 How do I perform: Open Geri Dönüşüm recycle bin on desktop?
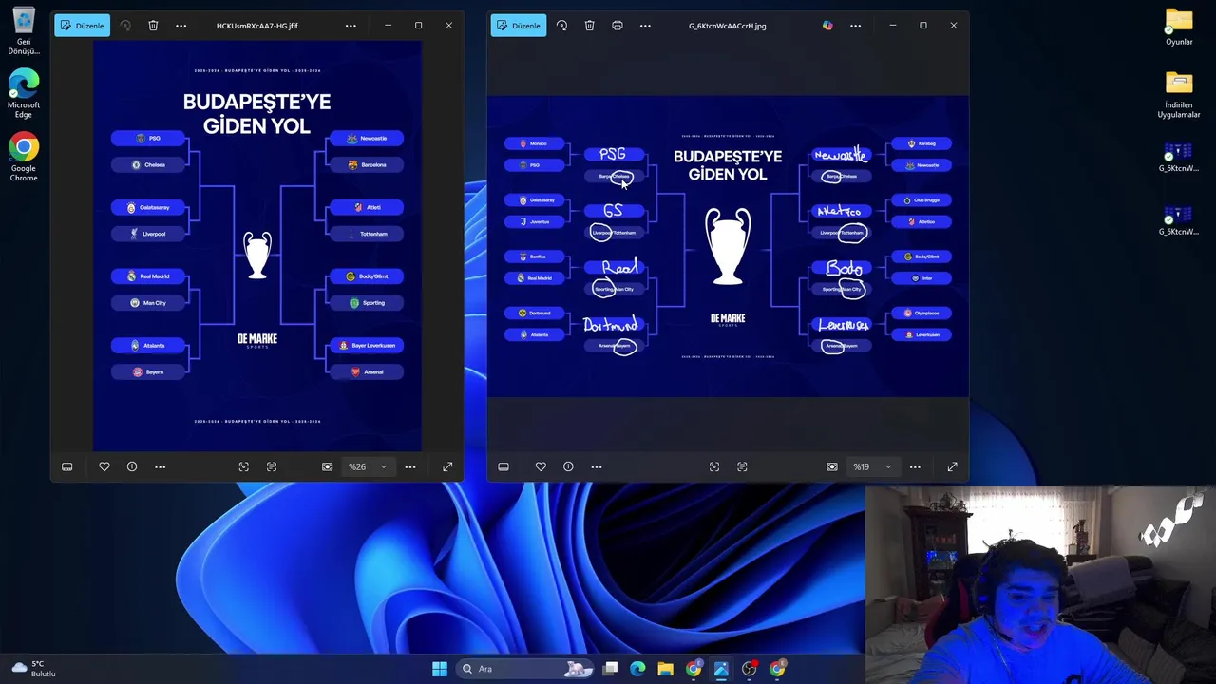click(24, 31)
